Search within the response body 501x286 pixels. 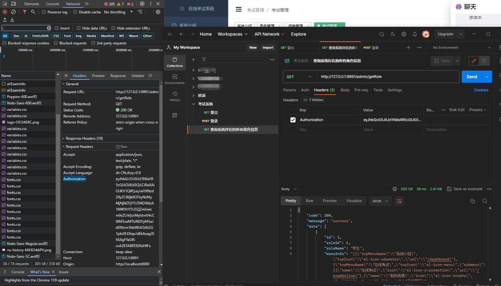coord(485,201)
